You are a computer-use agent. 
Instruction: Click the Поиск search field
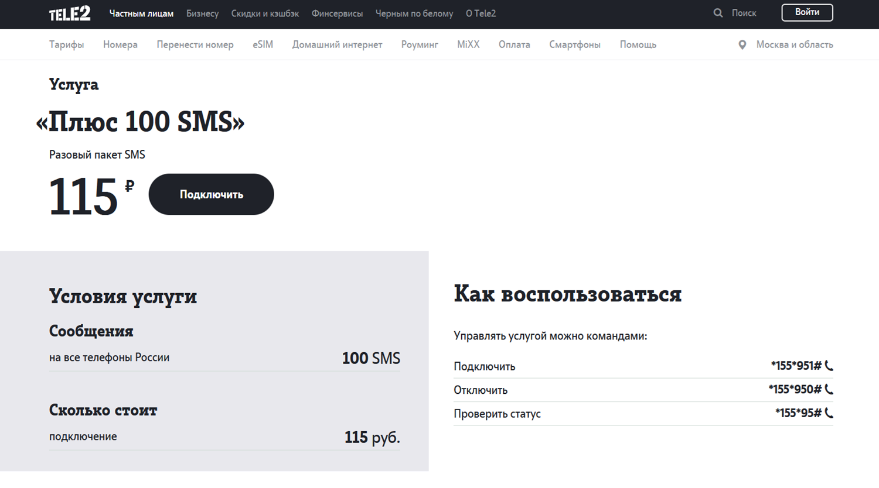744,13
